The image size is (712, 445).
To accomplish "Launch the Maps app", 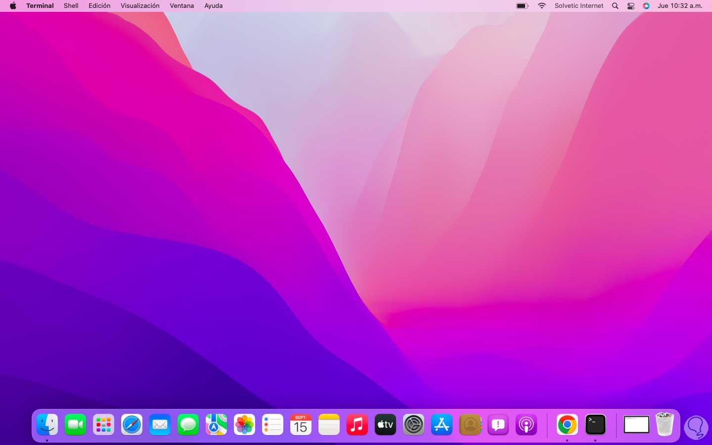I will coord(216,425).
